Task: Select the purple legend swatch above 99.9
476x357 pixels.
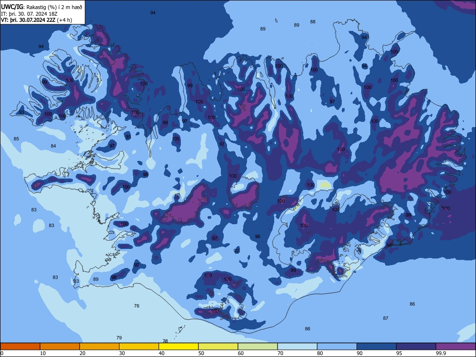Action: (456, 347)
